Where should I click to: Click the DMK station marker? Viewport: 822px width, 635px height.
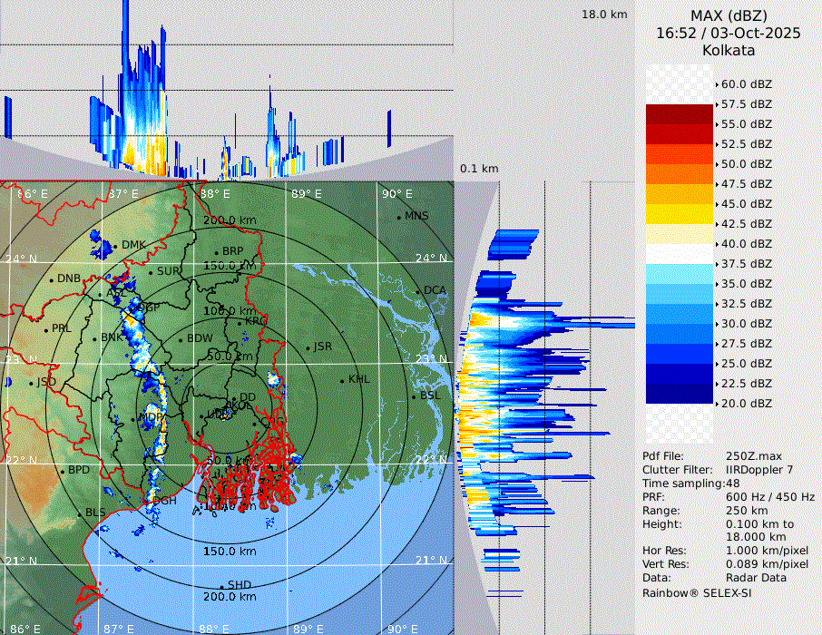pos(115,246)
